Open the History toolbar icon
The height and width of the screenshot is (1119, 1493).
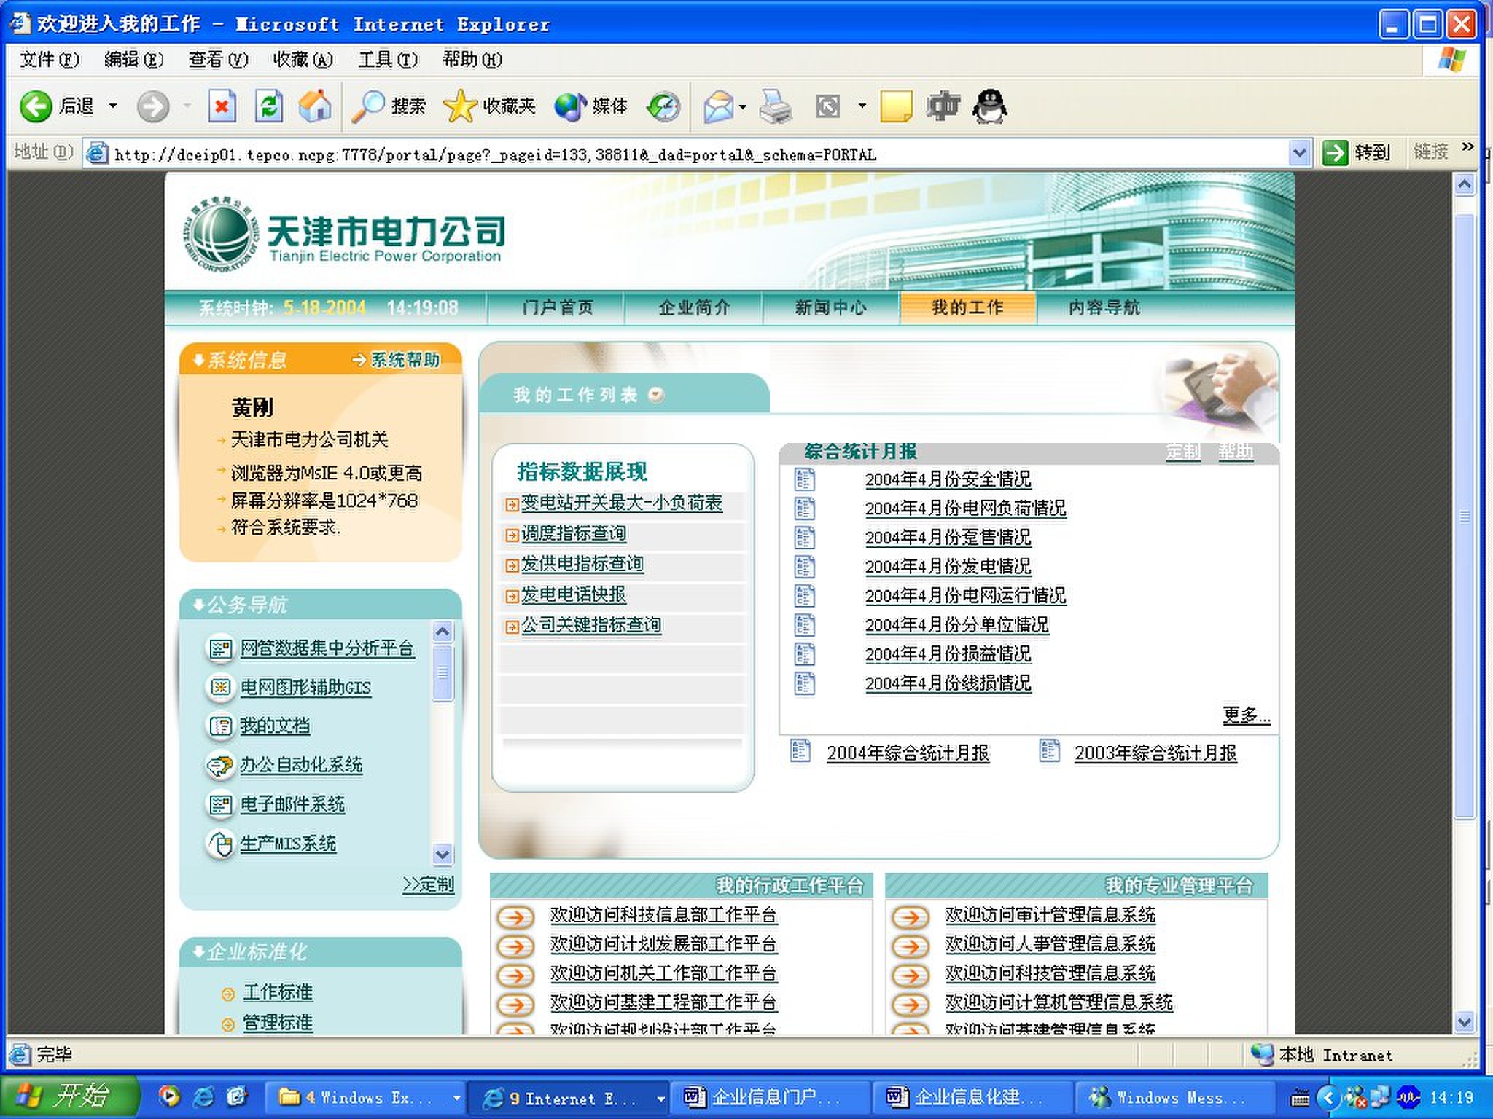pos(663,106)
